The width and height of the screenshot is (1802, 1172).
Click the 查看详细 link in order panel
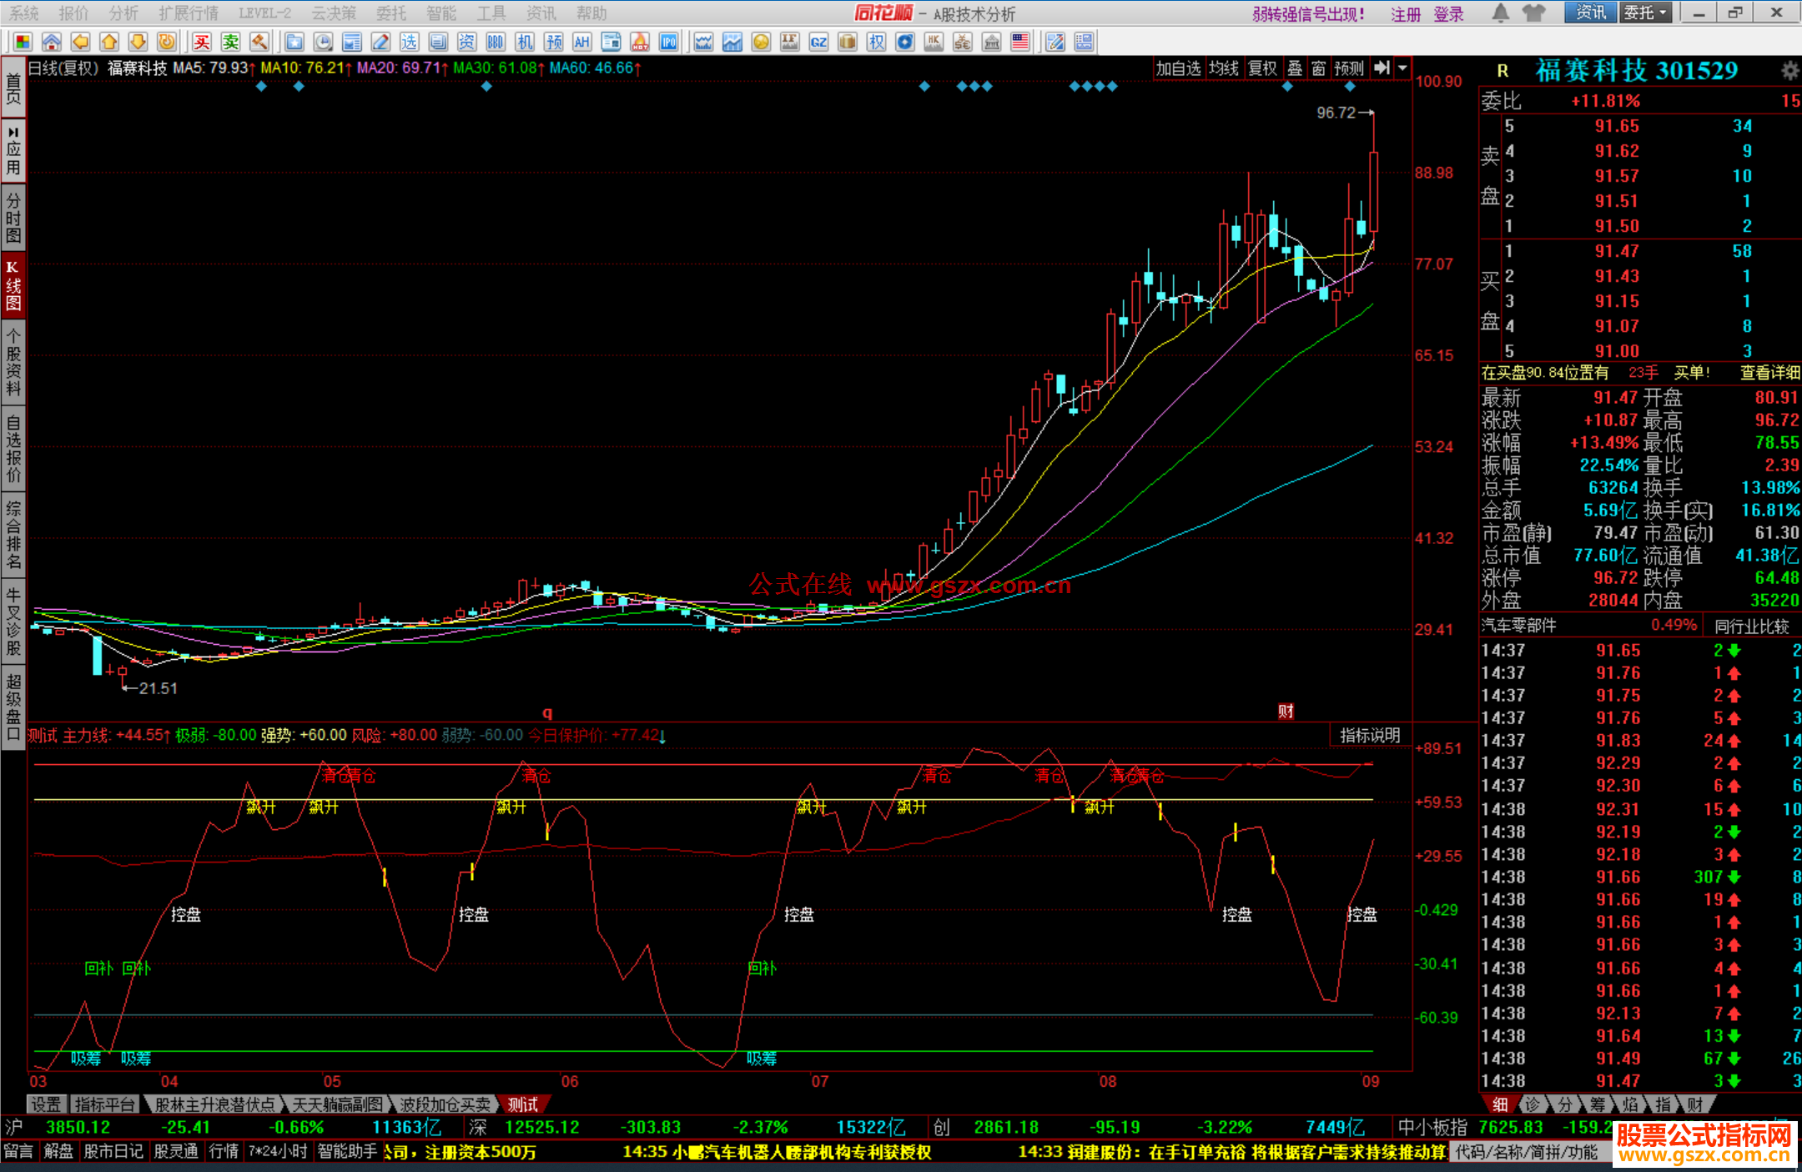(x=1769, y=373)
